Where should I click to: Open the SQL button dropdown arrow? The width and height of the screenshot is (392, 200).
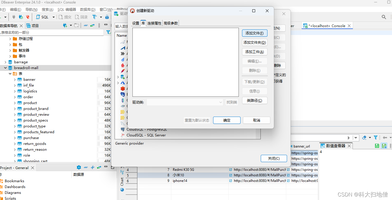53,17
